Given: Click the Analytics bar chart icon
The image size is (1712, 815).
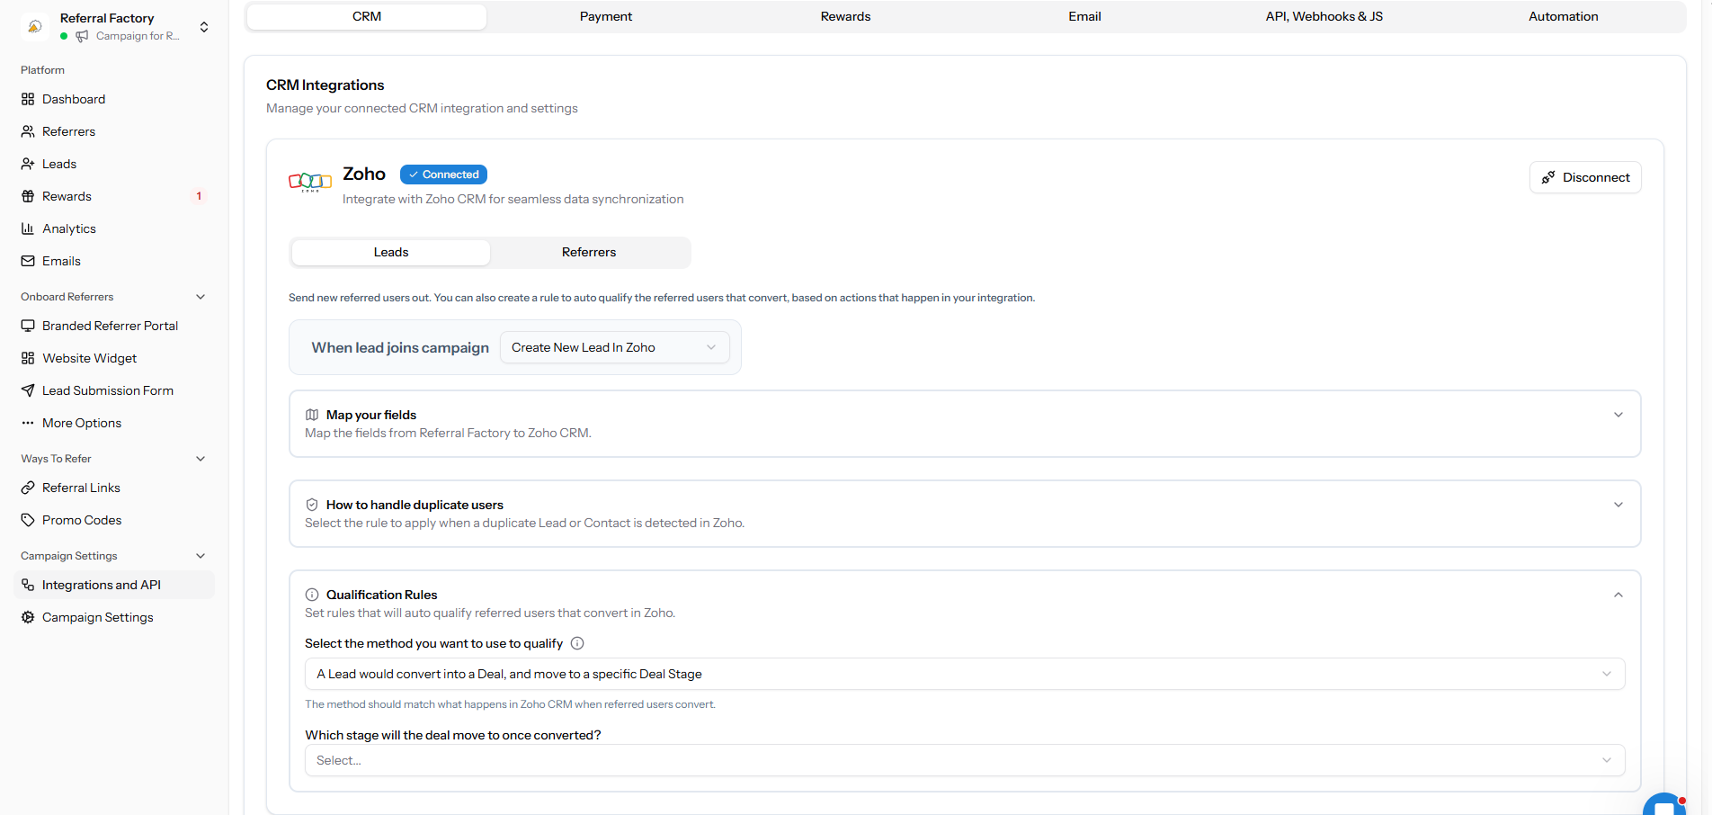Looking at the screenshot, I should coord(28,228).
